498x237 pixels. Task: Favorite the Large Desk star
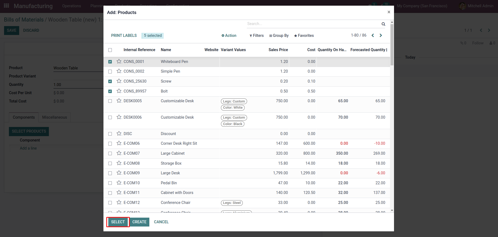[x=119, y=173]
